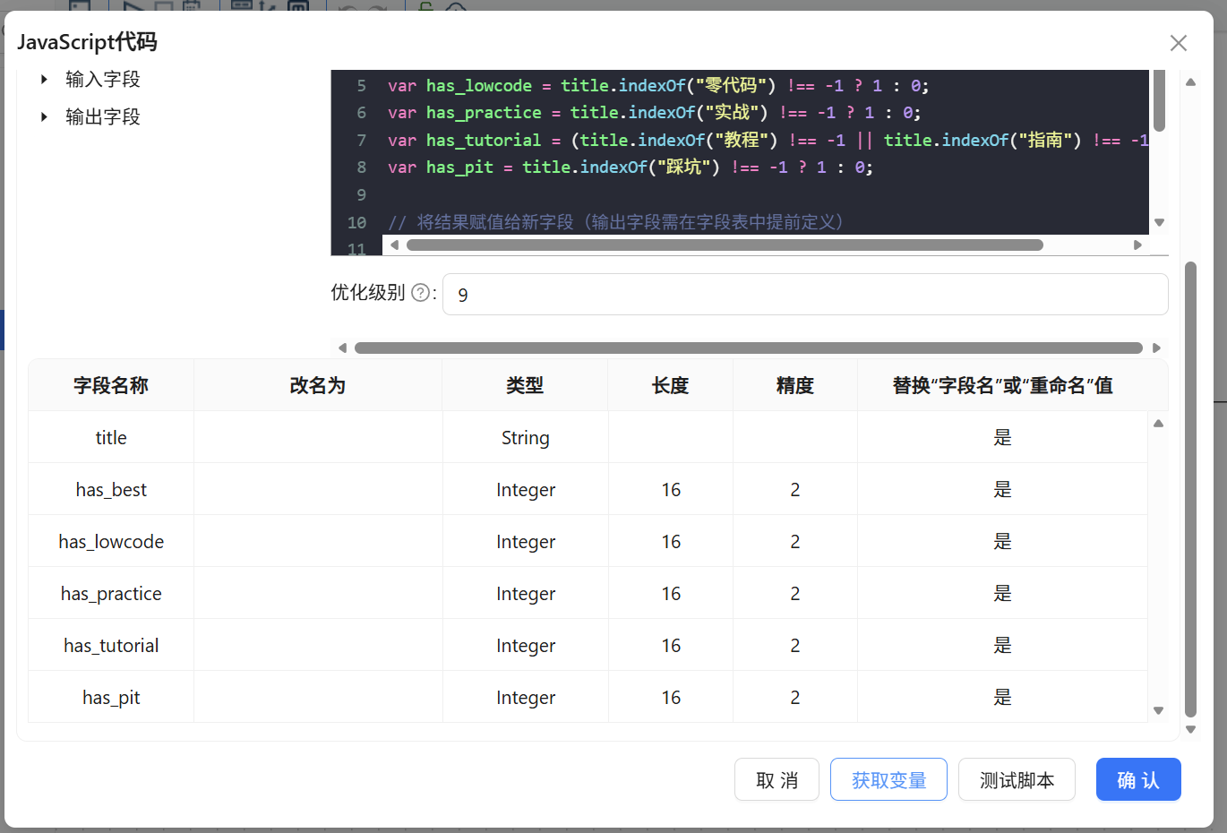The image size is (1227, 833).
Task: Click the Integer type cell for has_best
Action: (525, 489)
